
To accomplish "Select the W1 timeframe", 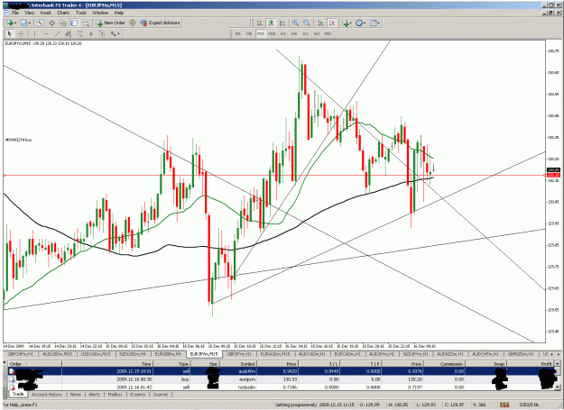I will tap(317, 33).
